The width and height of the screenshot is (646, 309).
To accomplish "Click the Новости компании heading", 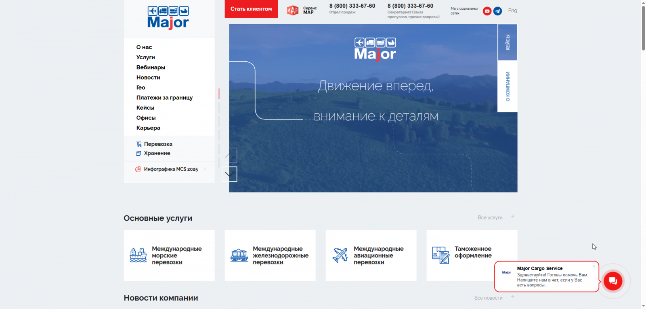I will click(161, 298).
